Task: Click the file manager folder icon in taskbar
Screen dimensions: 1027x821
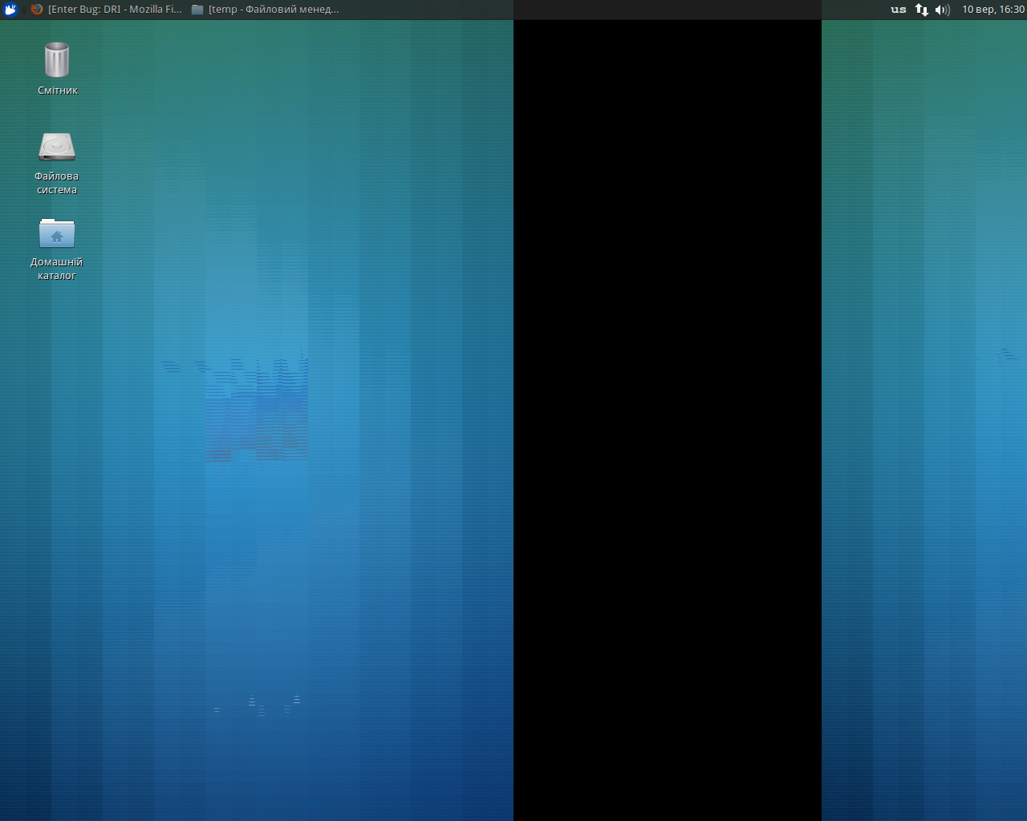Action: pos(197,10)
